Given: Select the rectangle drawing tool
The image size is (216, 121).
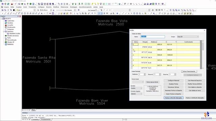Looking at the screenshot, I should click(x=33, y=13).
